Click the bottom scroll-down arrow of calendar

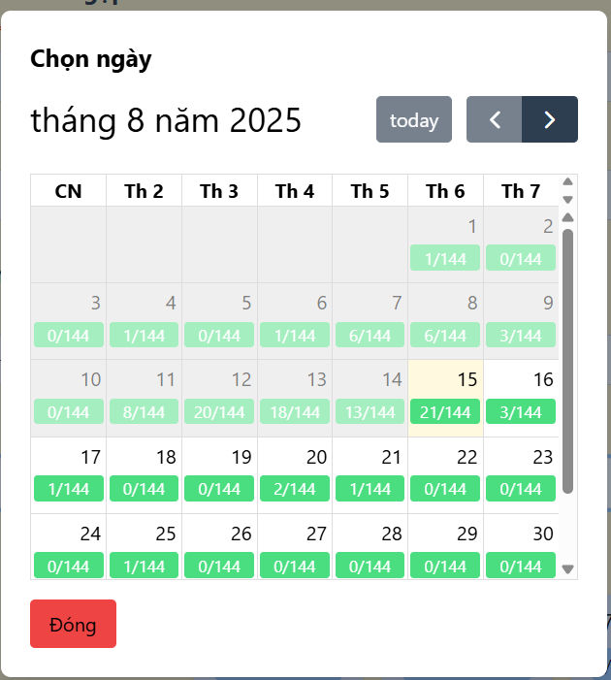567,568
